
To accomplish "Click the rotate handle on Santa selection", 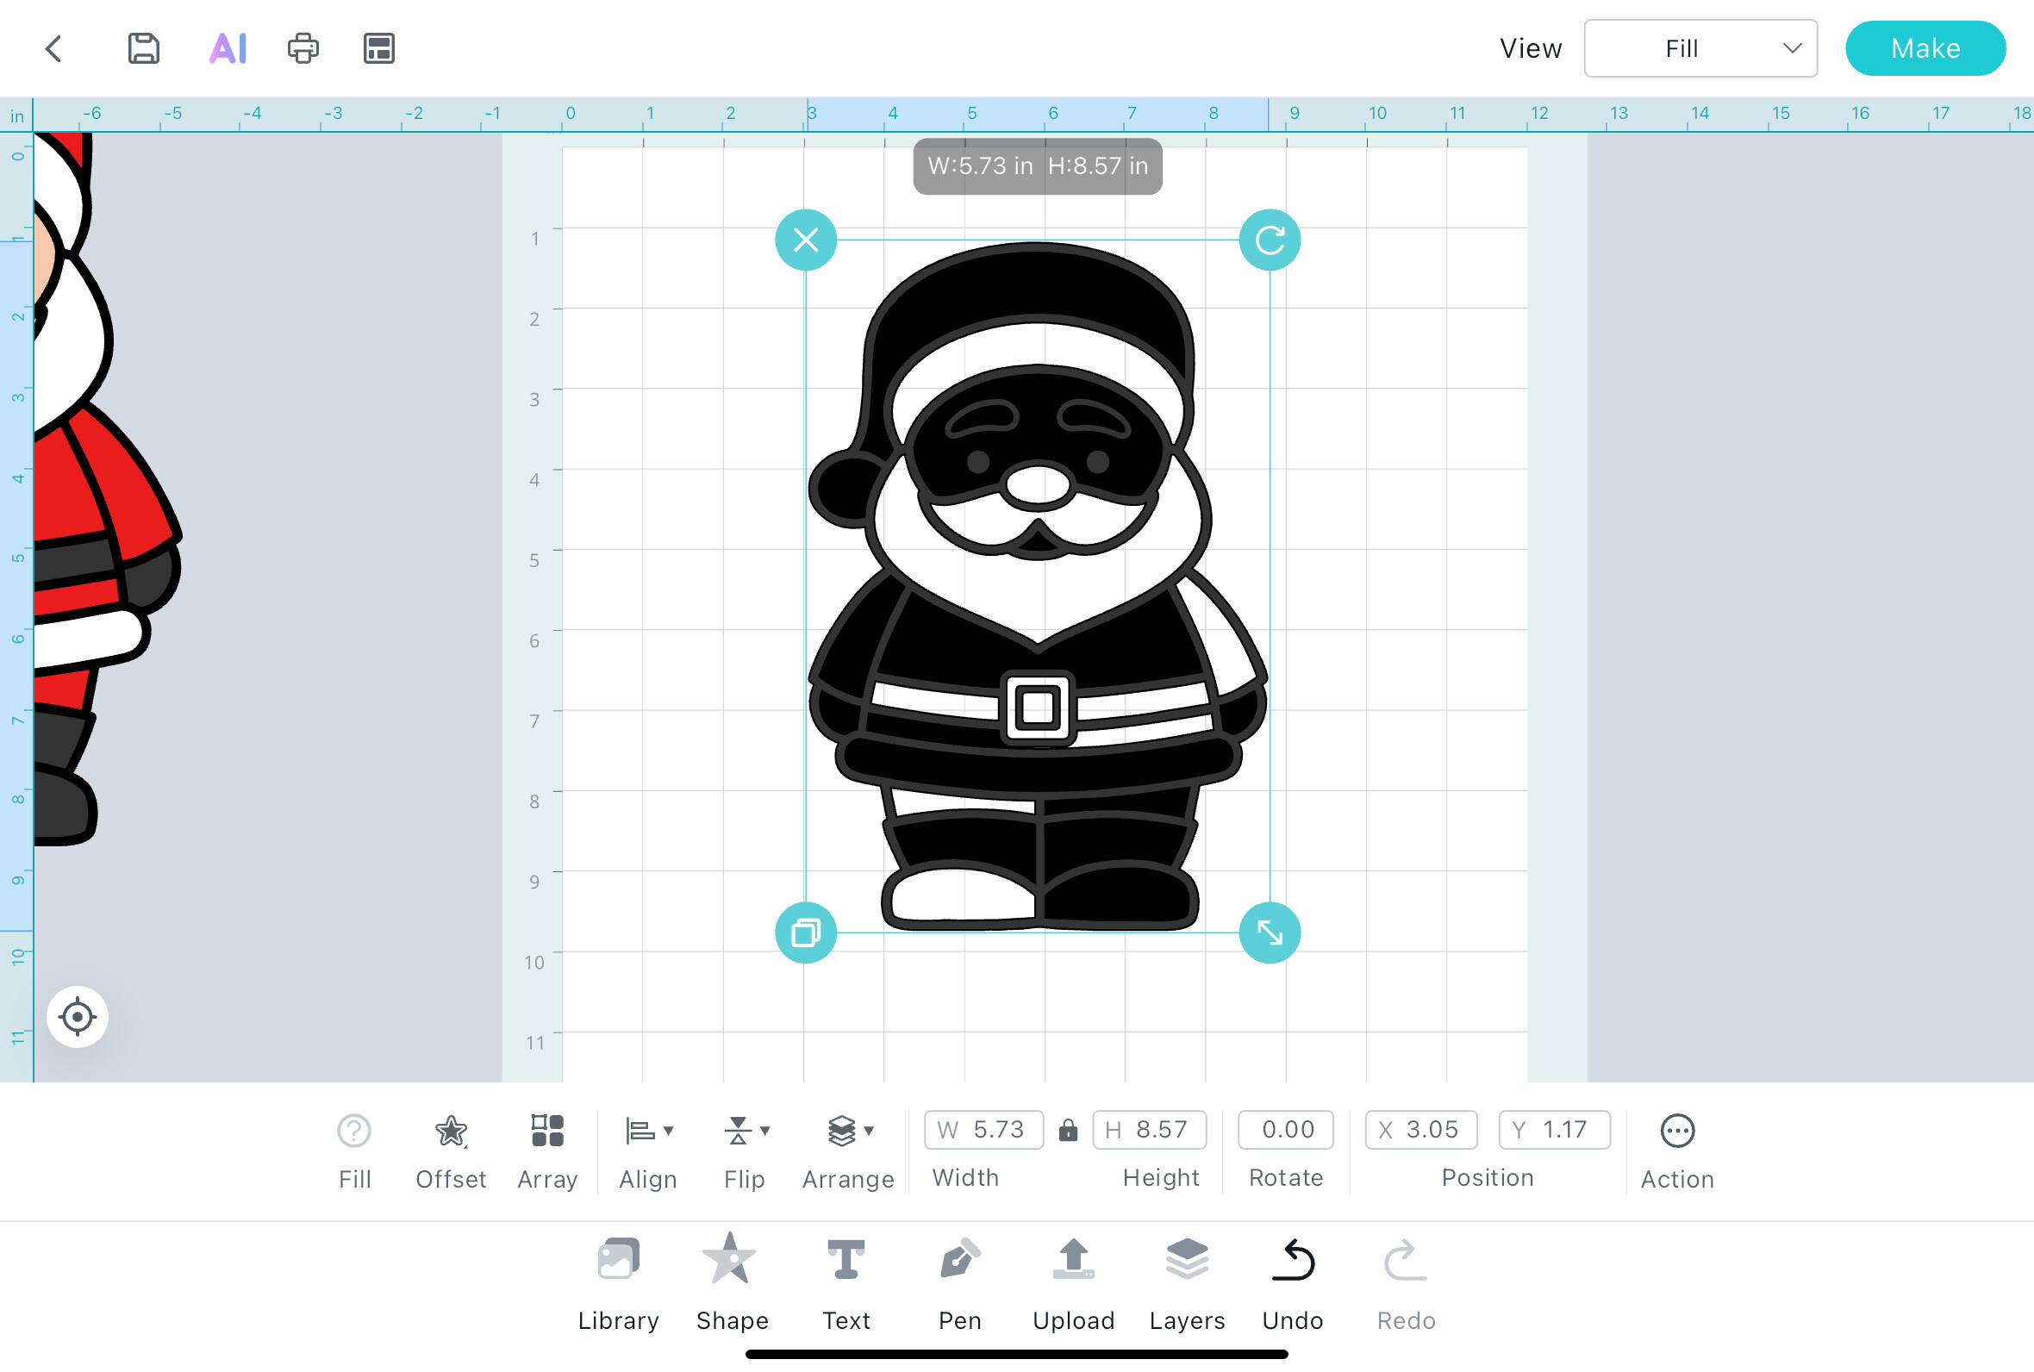I will coord(1270,240).
